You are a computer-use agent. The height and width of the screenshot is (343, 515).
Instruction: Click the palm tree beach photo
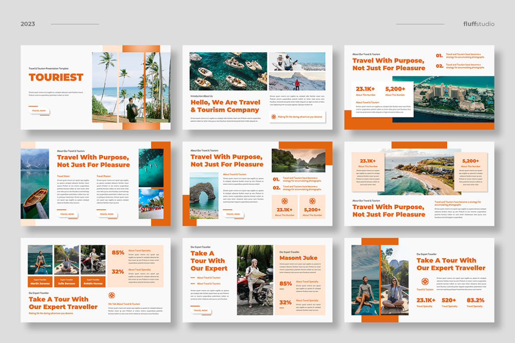pyautogui.click(x=131, y=87)
